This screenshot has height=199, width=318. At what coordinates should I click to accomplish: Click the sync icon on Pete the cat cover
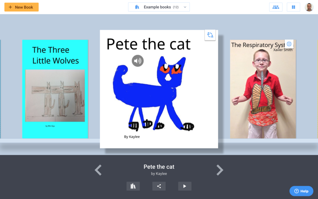[x=210, y=35]
